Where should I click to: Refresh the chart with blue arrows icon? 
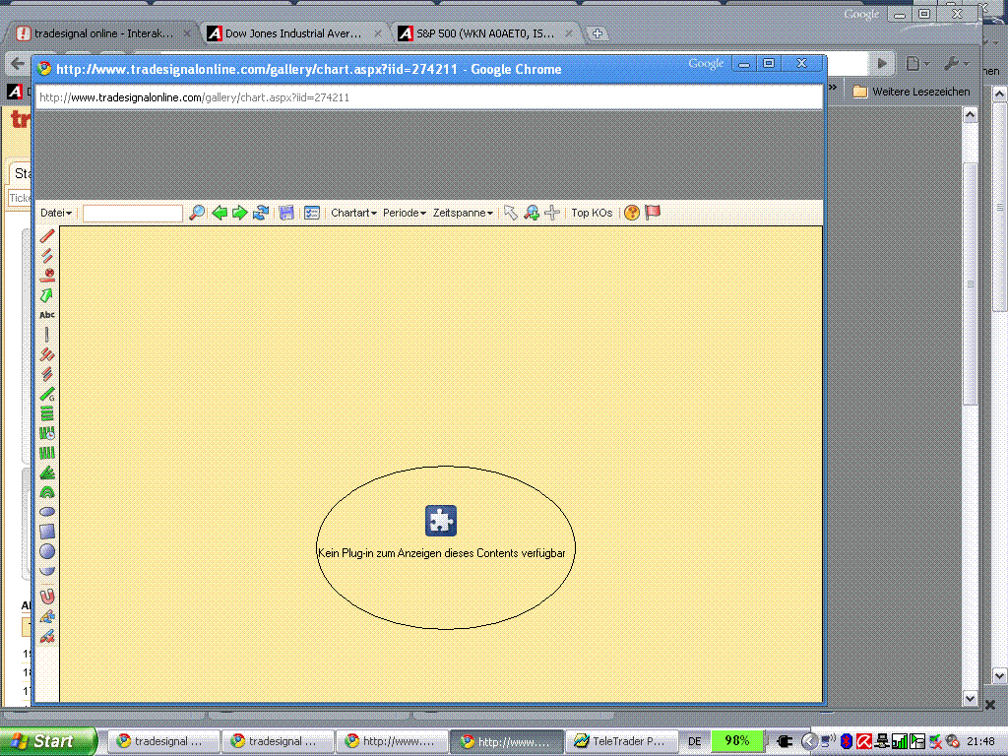260,213
